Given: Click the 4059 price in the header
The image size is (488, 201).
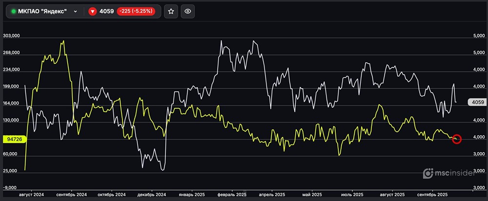Looking at the screenshot, I should click(107, 11).
